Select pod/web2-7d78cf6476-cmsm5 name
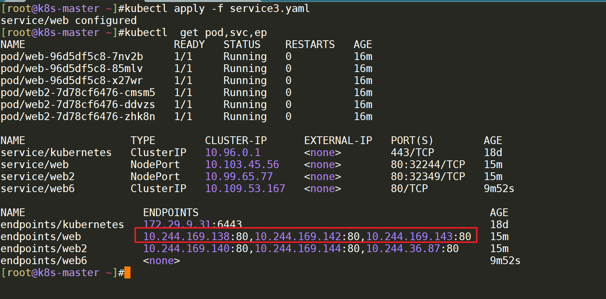Viewport: 606px width, 299px height. point(78,93)
